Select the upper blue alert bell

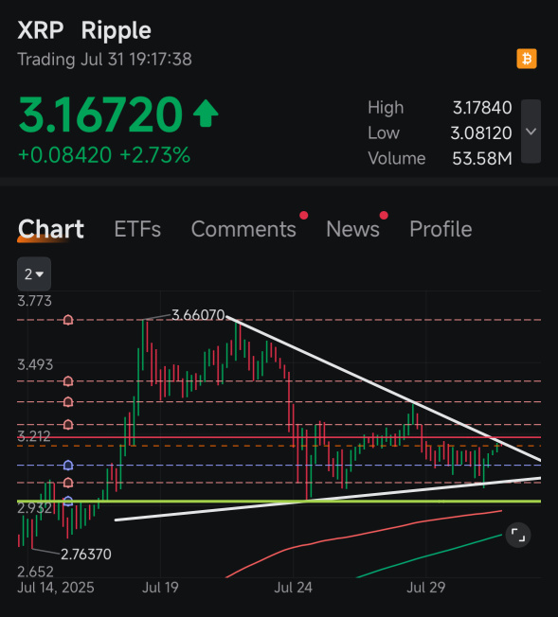pyautogui.click(x=68, y=466)
